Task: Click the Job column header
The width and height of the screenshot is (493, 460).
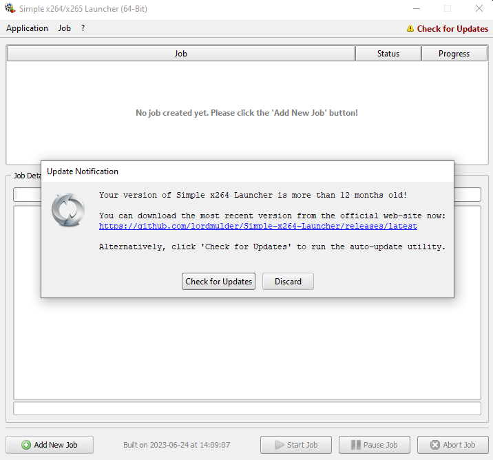Action: point(180,54)
